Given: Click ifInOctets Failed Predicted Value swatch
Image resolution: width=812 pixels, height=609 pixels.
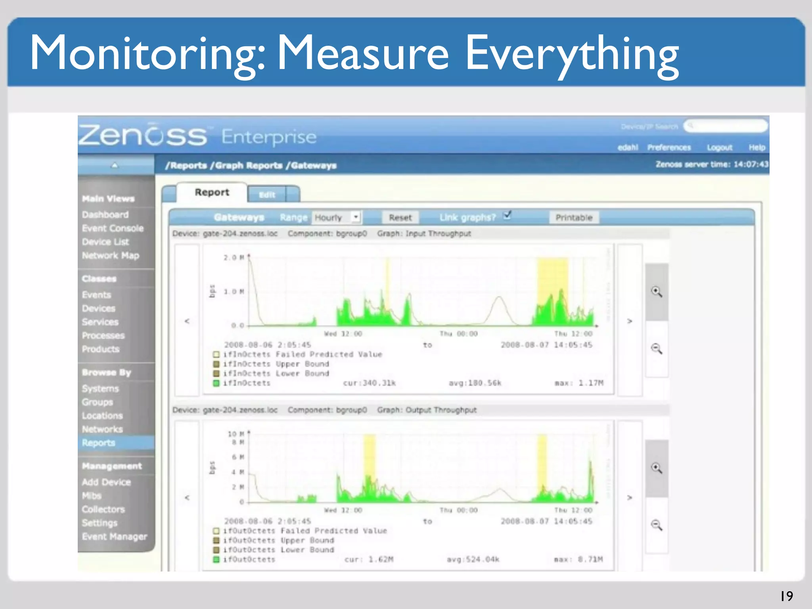Looking at the screenshot, I should point(216,354).
